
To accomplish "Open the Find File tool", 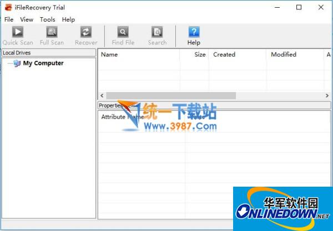I will click(123, 35).
